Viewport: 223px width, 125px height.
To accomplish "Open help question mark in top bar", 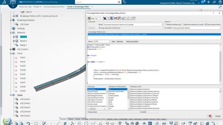I will pos(220,2).
